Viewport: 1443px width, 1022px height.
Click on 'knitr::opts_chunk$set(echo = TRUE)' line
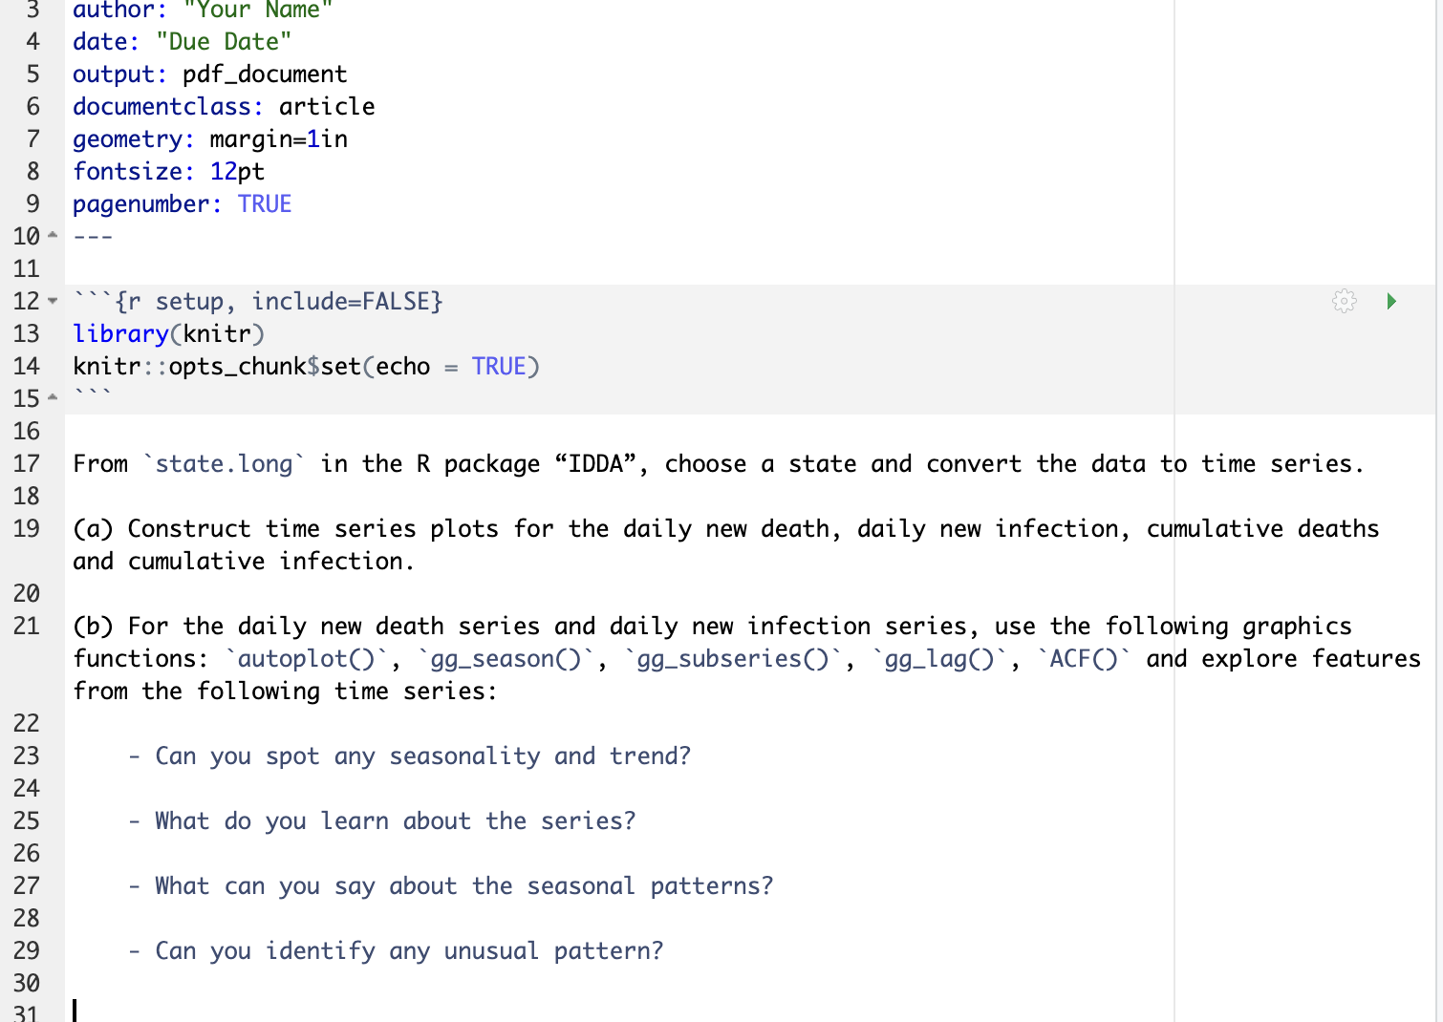[x=306, y=367]
